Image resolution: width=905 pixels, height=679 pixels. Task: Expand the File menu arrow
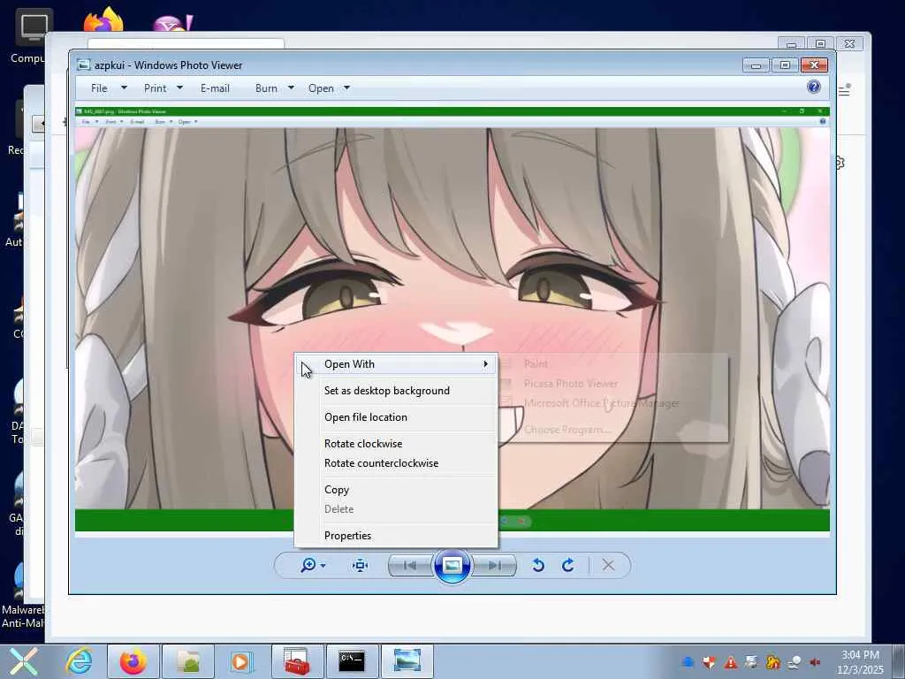[x=124, y=88]
